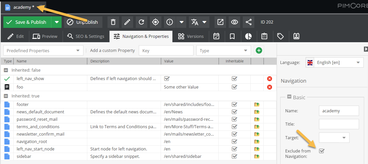Open document info with the info icon

[170, 22]
